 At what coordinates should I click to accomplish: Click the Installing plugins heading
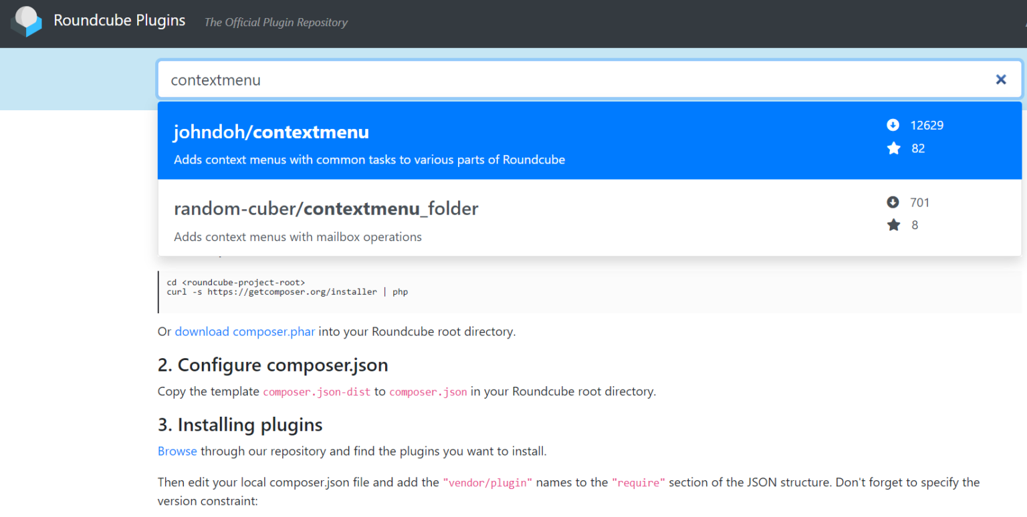pyautogui.click(x=240, y=425)
